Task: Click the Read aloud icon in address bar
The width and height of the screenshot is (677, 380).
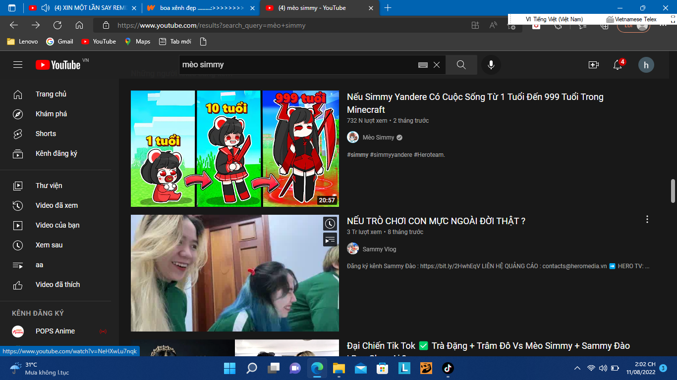Action: 493,25
